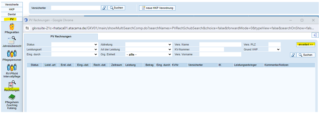This screenshot has height=113, width=319.
Task: Expand the Leistungsart dropdown
Action: pyautogui.click(x=75, y=49)
